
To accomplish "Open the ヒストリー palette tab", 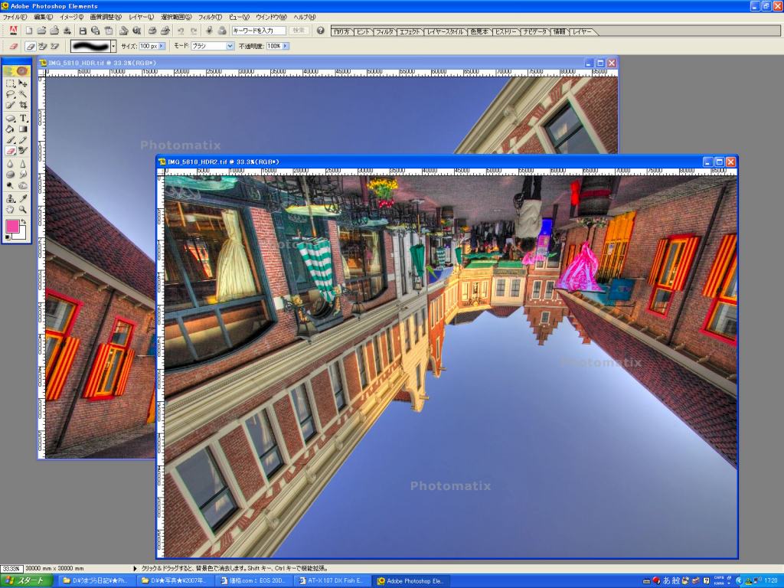I will [505, 31].
